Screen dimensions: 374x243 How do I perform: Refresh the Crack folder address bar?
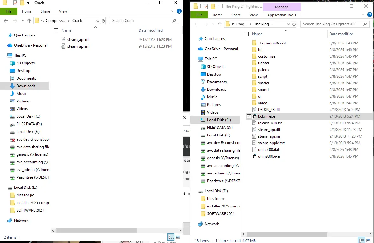pos(103,21)
